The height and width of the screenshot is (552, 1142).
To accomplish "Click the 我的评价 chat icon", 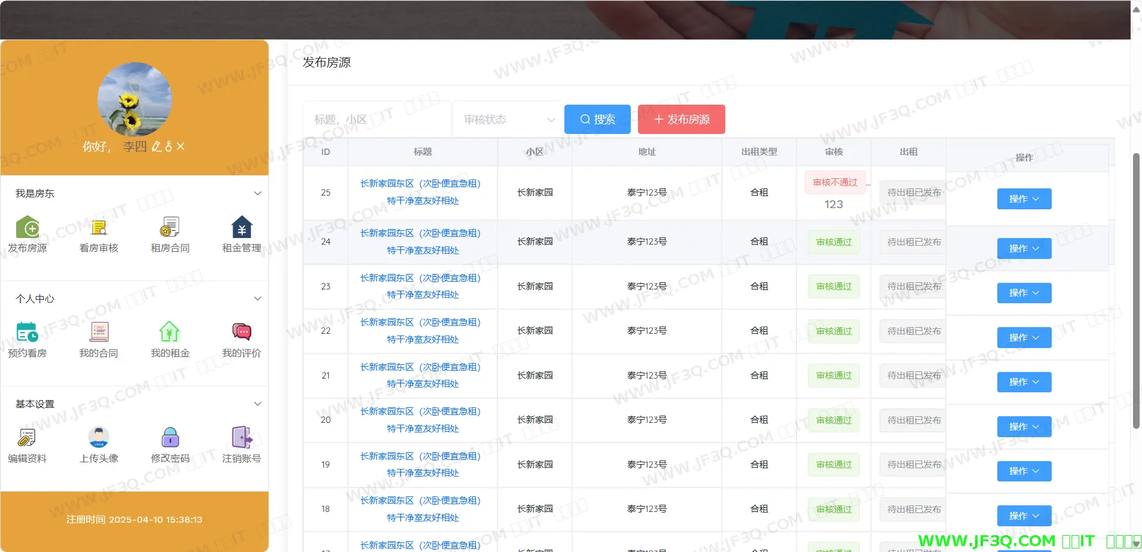I will 242,333.
